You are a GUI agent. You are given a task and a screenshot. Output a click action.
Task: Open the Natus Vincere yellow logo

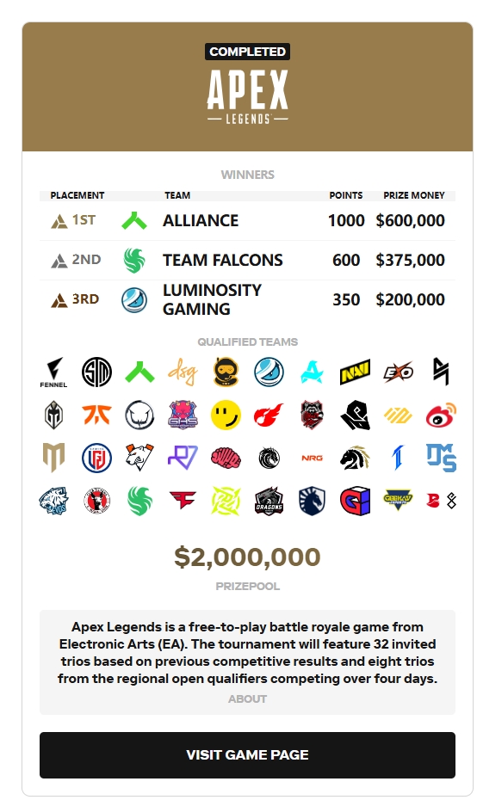(355, 372)
